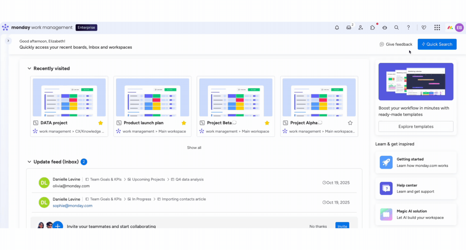This screenshot has height=250, width=466.
Task: Open the Getting started card
Action: [x=416, y=162]
